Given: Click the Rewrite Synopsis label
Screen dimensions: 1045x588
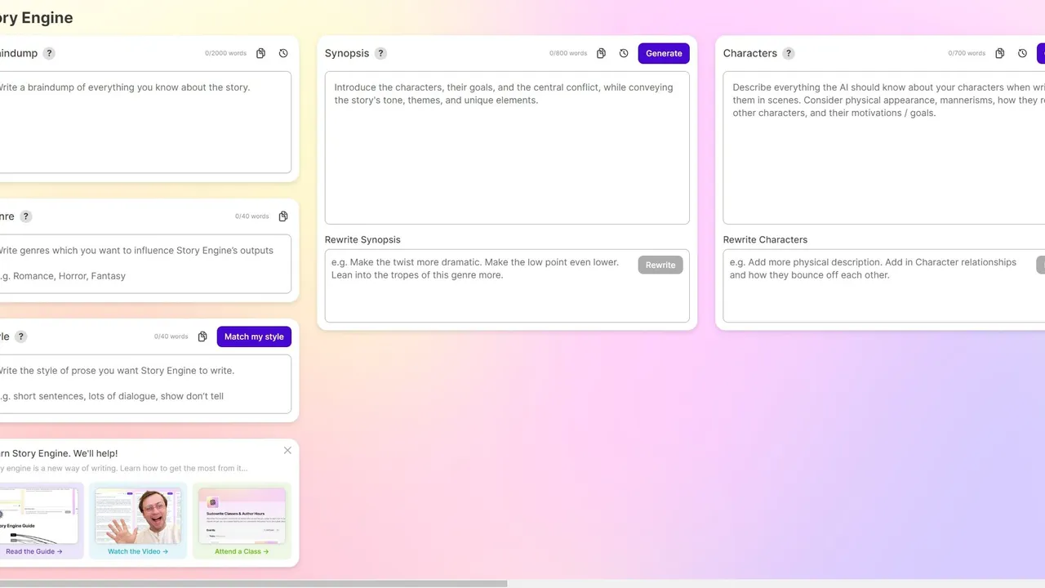Looking at the screenshot, I should [x=362, y=239].
